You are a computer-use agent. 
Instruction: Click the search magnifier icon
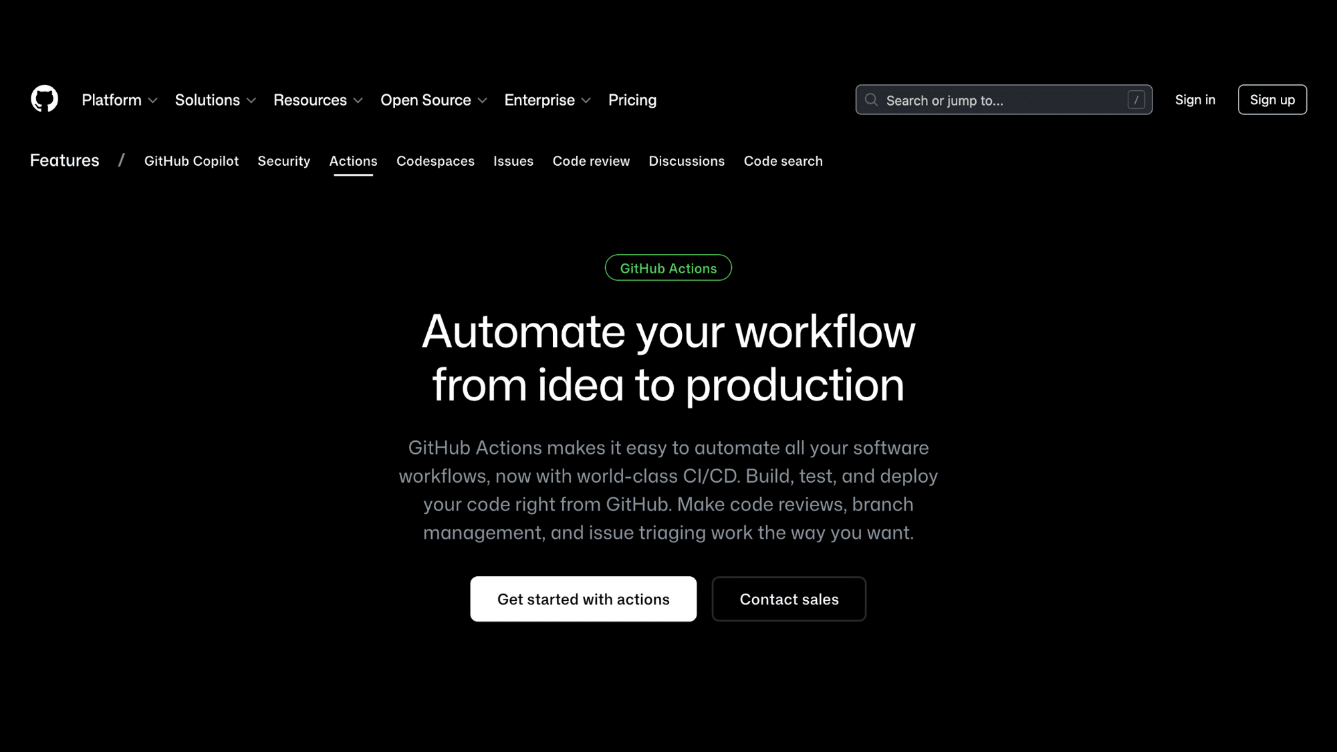(x=872, y=100)
